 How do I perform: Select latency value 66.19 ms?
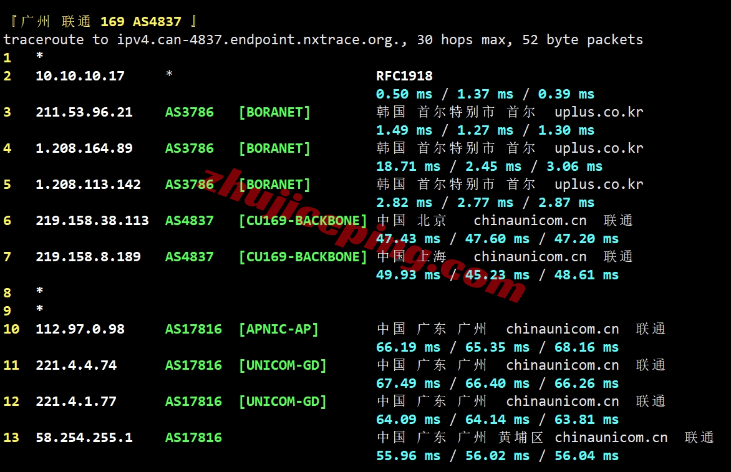[408, 347]
